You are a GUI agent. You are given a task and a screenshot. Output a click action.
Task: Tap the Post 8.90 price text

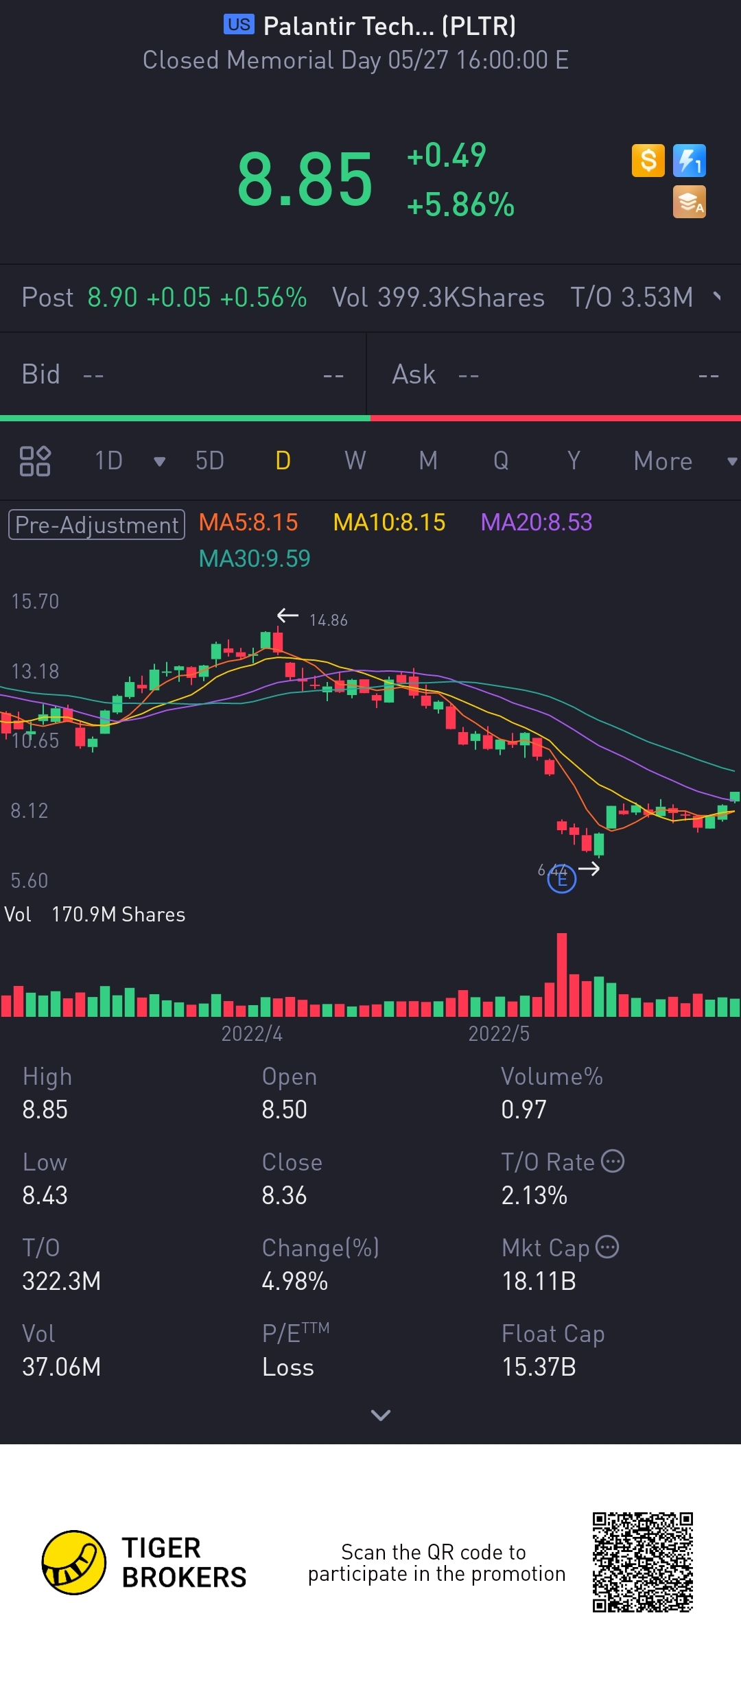click(164, 297)
